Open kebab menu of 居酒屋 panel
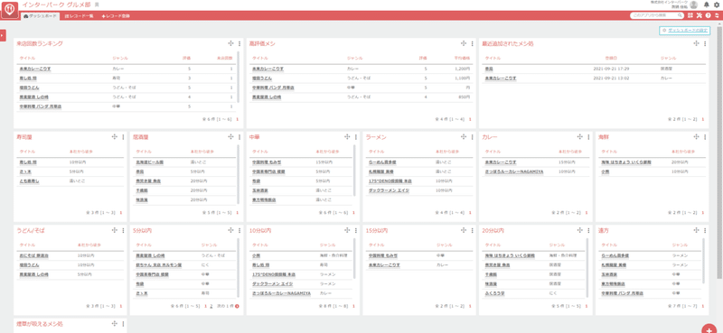Screen dimensions: 723x333 [x=239, y=137]
